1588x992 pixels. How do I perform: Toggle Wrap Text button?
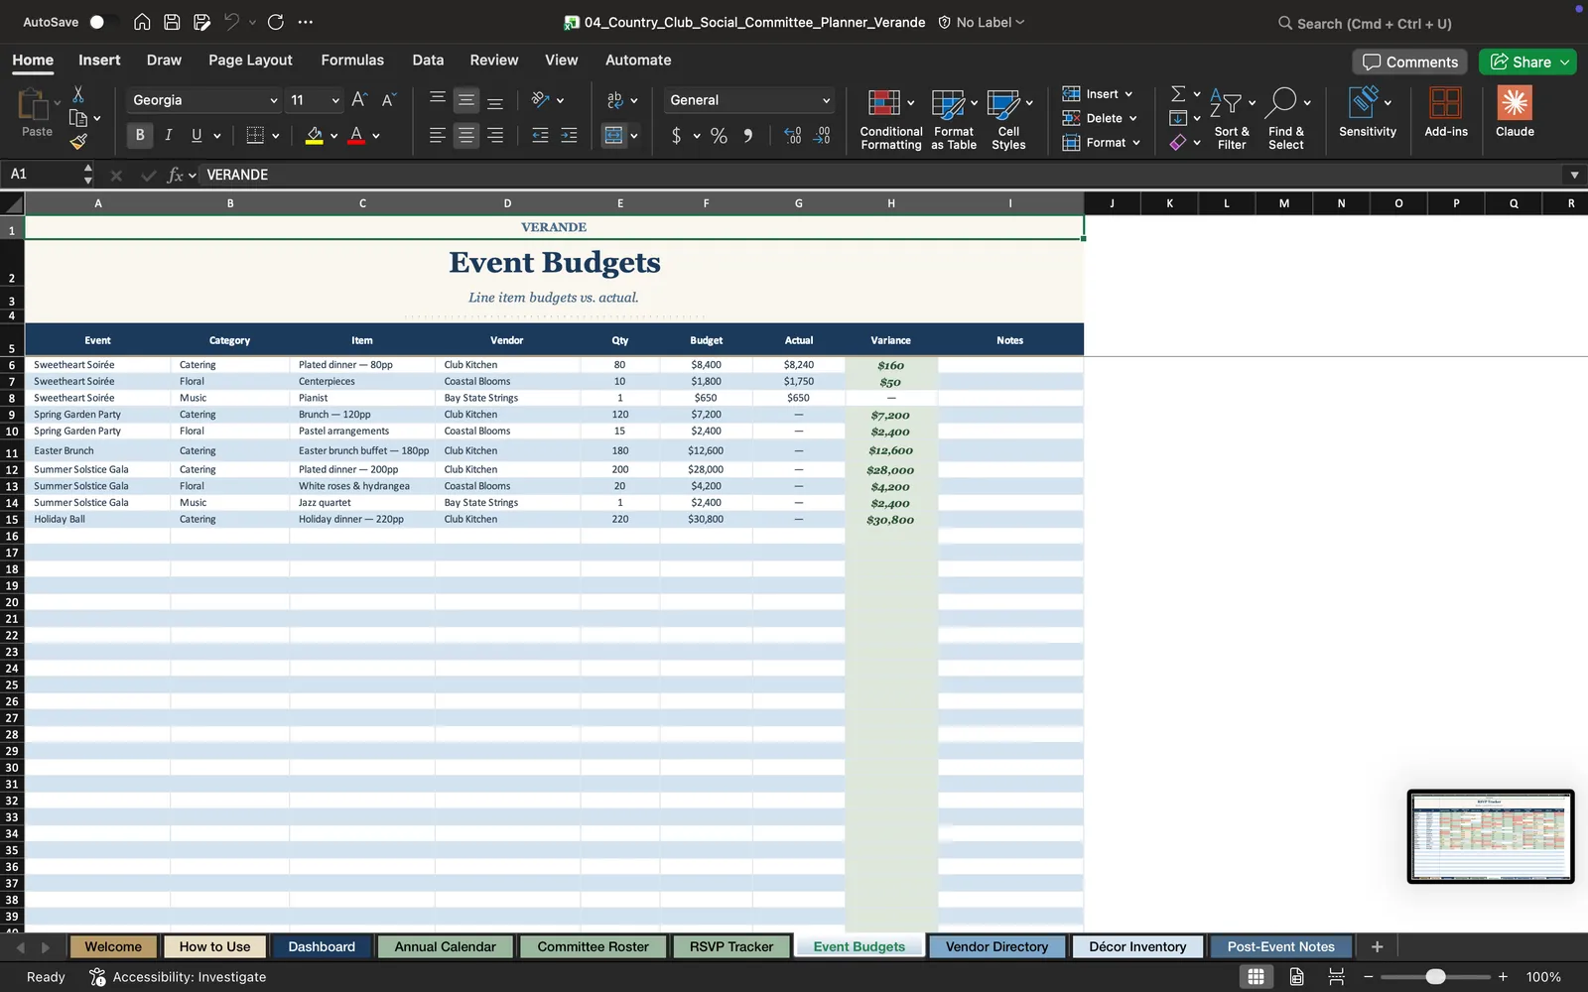(614, 100)
